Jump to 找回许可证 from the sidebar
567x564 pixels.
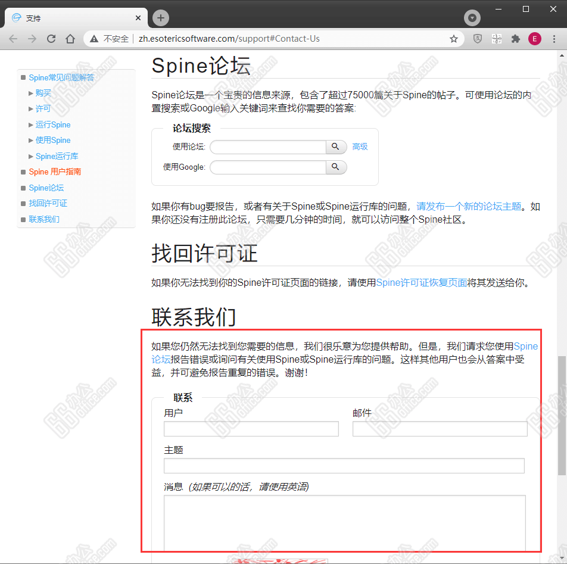click(x=48, y=203)
